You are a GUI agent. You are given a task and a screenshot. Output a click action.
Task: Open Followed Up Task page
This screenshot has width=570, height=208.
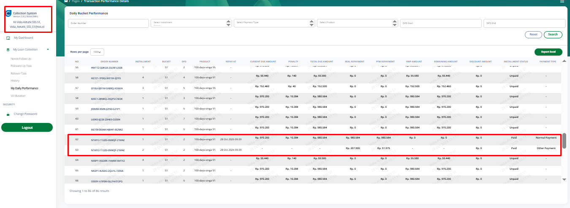tap(21, 66)
